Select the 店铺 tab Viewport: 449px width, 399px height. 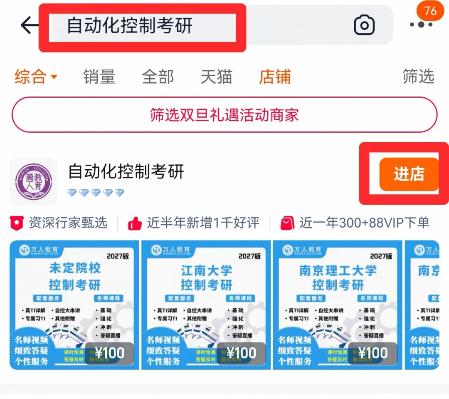tap(275, 77)
